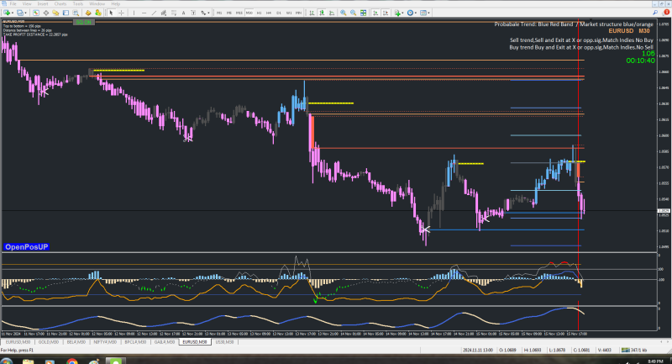
Task: Open the new chart dropdown arrow
Action: (14, 13)
